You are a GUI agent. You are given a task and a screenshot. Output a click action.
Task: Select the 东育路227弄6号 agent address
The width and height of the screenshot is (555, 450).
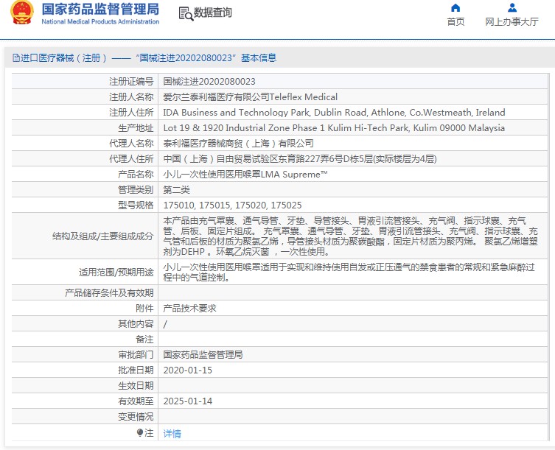click(300, 159)
